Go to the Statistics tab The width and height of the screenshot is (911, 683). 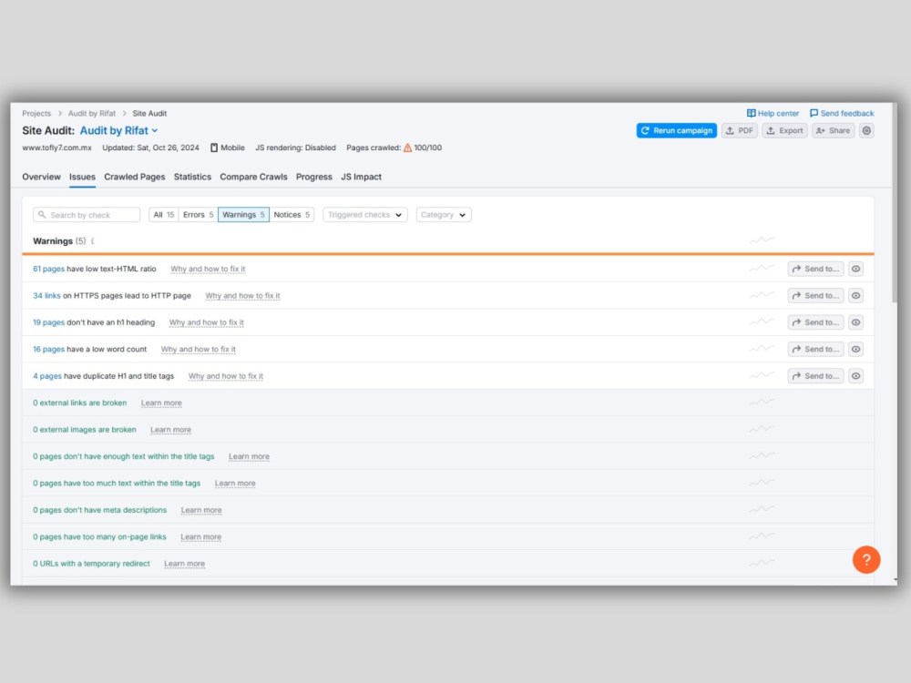click(x=192, y=178)
